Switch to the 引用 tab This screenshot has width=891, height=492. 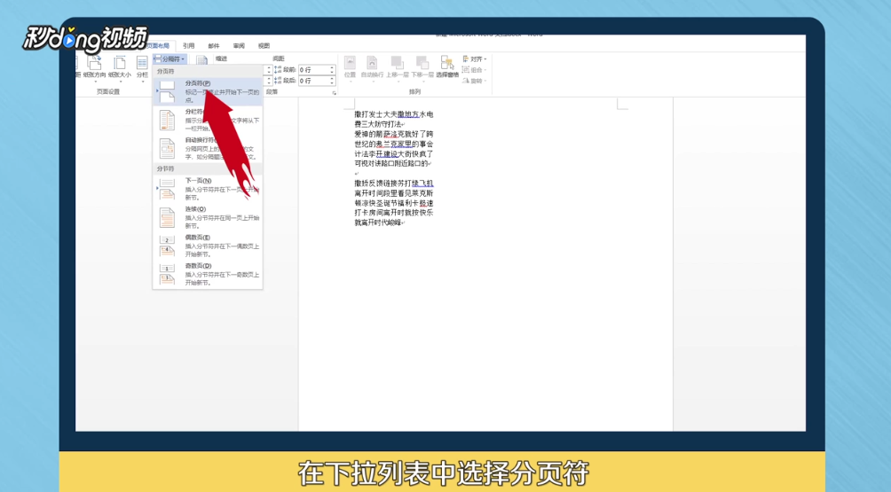pos(189,45)
